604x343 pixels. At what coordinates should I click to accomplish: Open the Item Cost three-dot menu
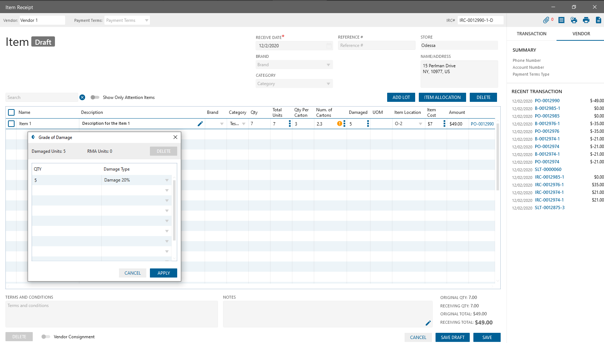click(x=444, y=124)
